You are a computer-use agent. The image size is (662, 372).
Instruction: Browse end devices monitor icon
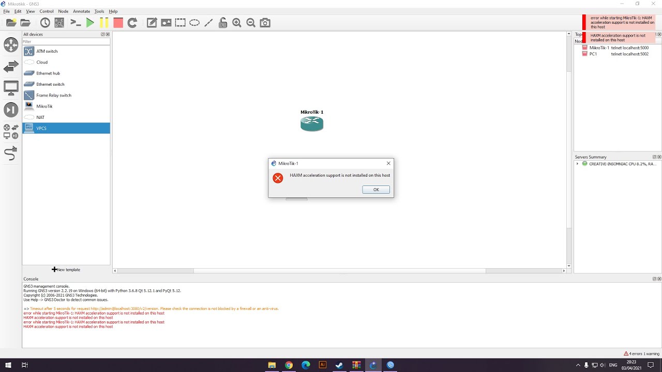pyautogui.click(x=11, y=88)
